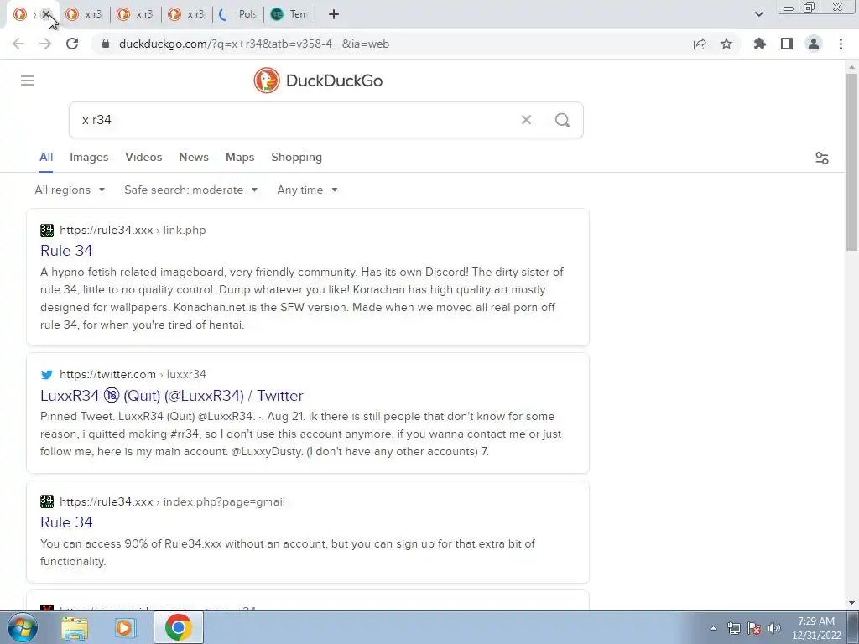Click the DuckDuckGo wordmark text
The height and width of the screenshot is (644, 859).
coord(334,80)
